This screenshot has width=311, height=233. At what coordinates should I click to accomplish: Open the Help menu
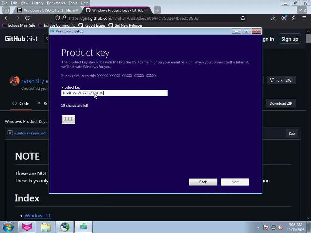tap(84, 3)
